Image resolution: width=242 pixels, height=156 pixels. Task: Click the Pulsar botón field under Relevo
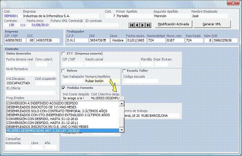pyautogui.click(x=102, y=81)
